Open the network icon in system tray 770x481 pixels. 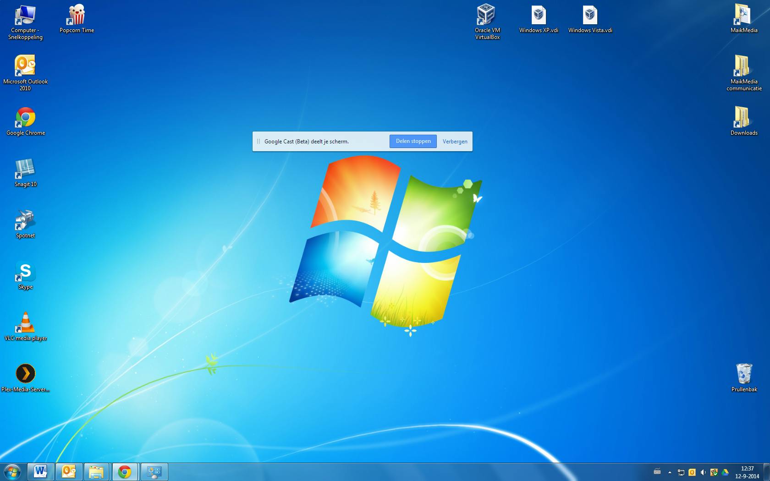[x=681, y=472]
